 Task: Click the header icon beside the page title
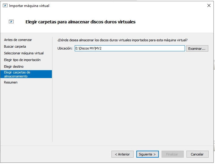11,22
